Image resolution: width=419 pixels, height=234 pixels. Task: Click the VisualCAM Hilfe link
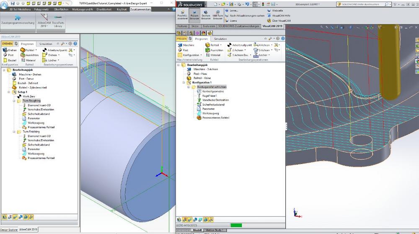click(281, 16)
